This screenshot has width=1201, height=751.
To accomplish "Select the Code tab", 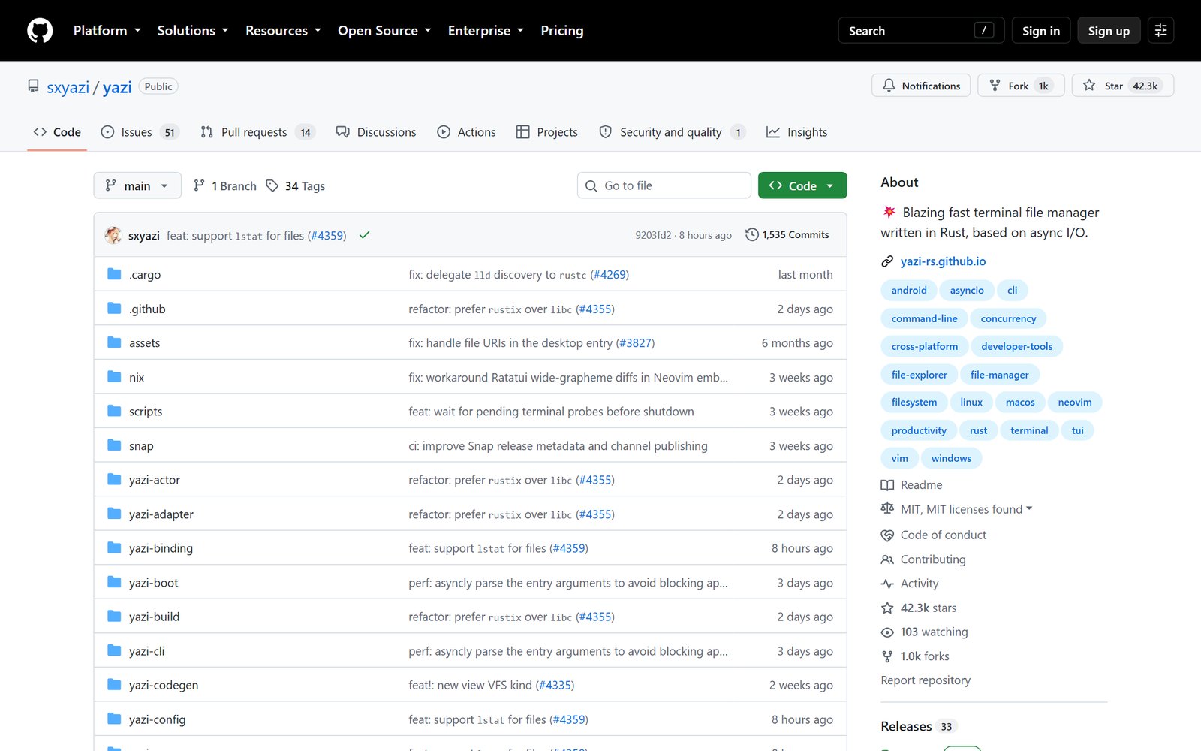I will coord(57,132).
